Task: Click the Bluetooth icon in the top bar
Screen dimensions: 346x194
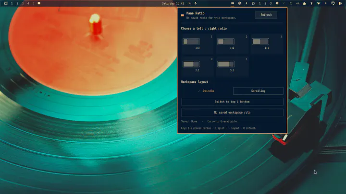Action: (311, 3)
